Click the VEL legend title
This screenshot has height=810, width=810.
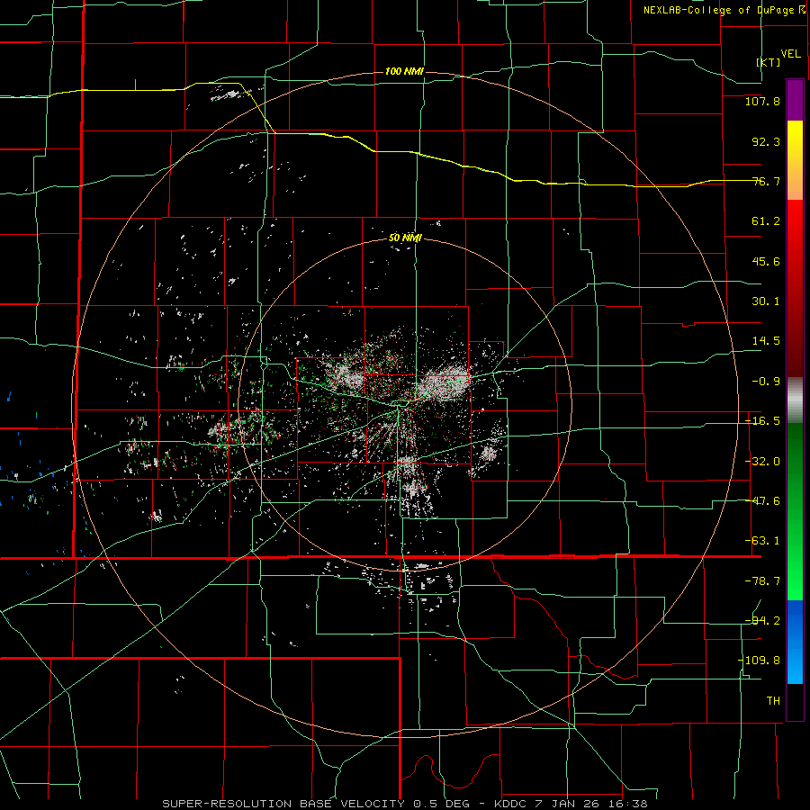point(790,54)
